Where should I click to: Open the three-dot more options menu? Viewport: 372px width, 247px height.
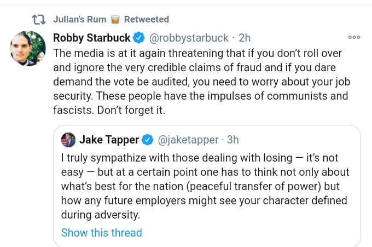click(x=354, y=38)
